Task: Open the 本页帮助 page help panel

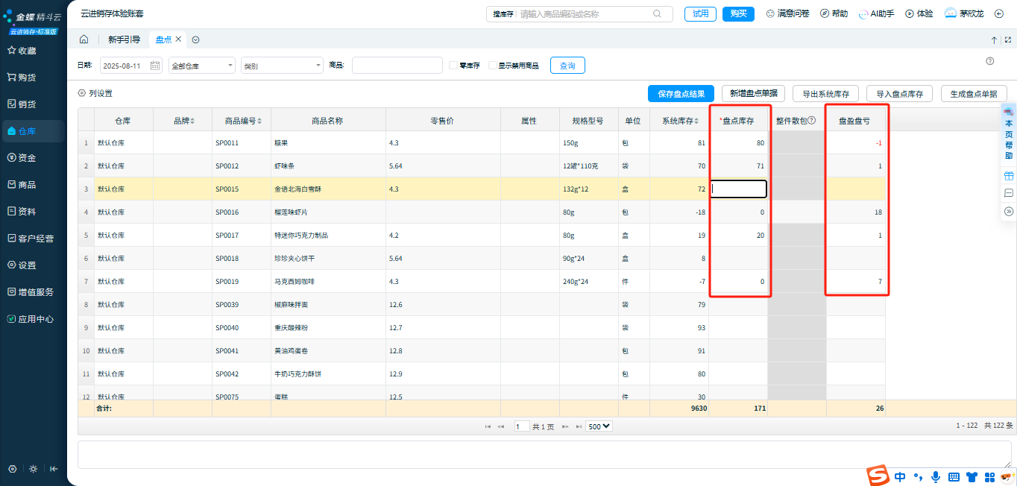Action: 1009,133
